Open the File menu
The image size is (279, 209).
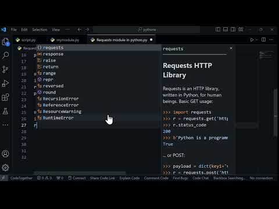[x=14, y=30]
